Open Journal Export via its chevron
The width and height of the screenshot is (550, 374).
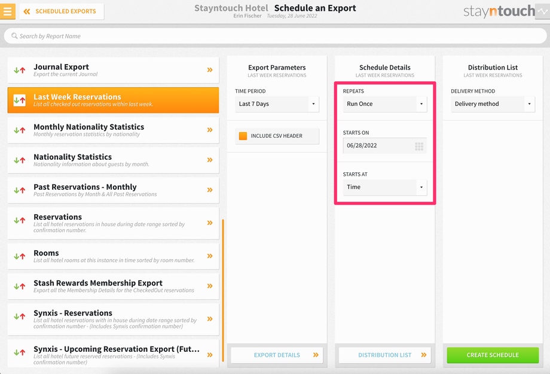point(210,70)
